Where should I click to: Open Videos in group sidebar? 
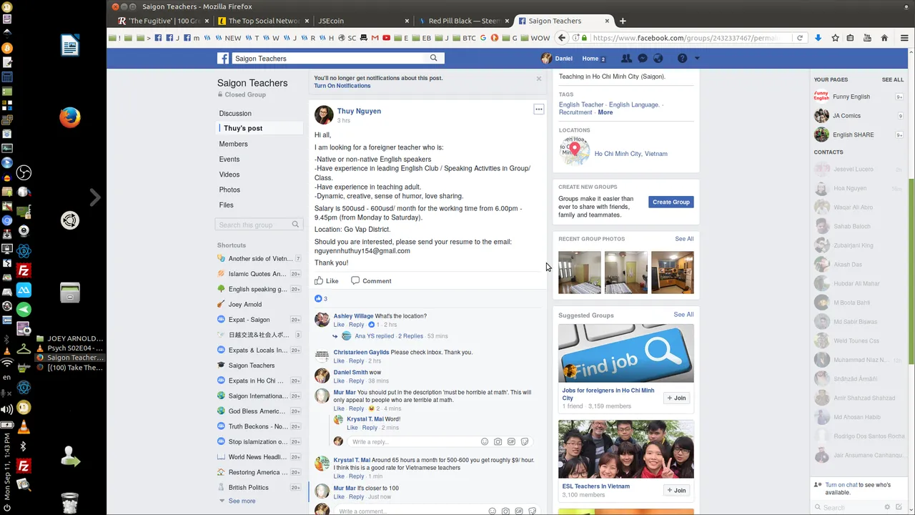click(x=229, y=175)
